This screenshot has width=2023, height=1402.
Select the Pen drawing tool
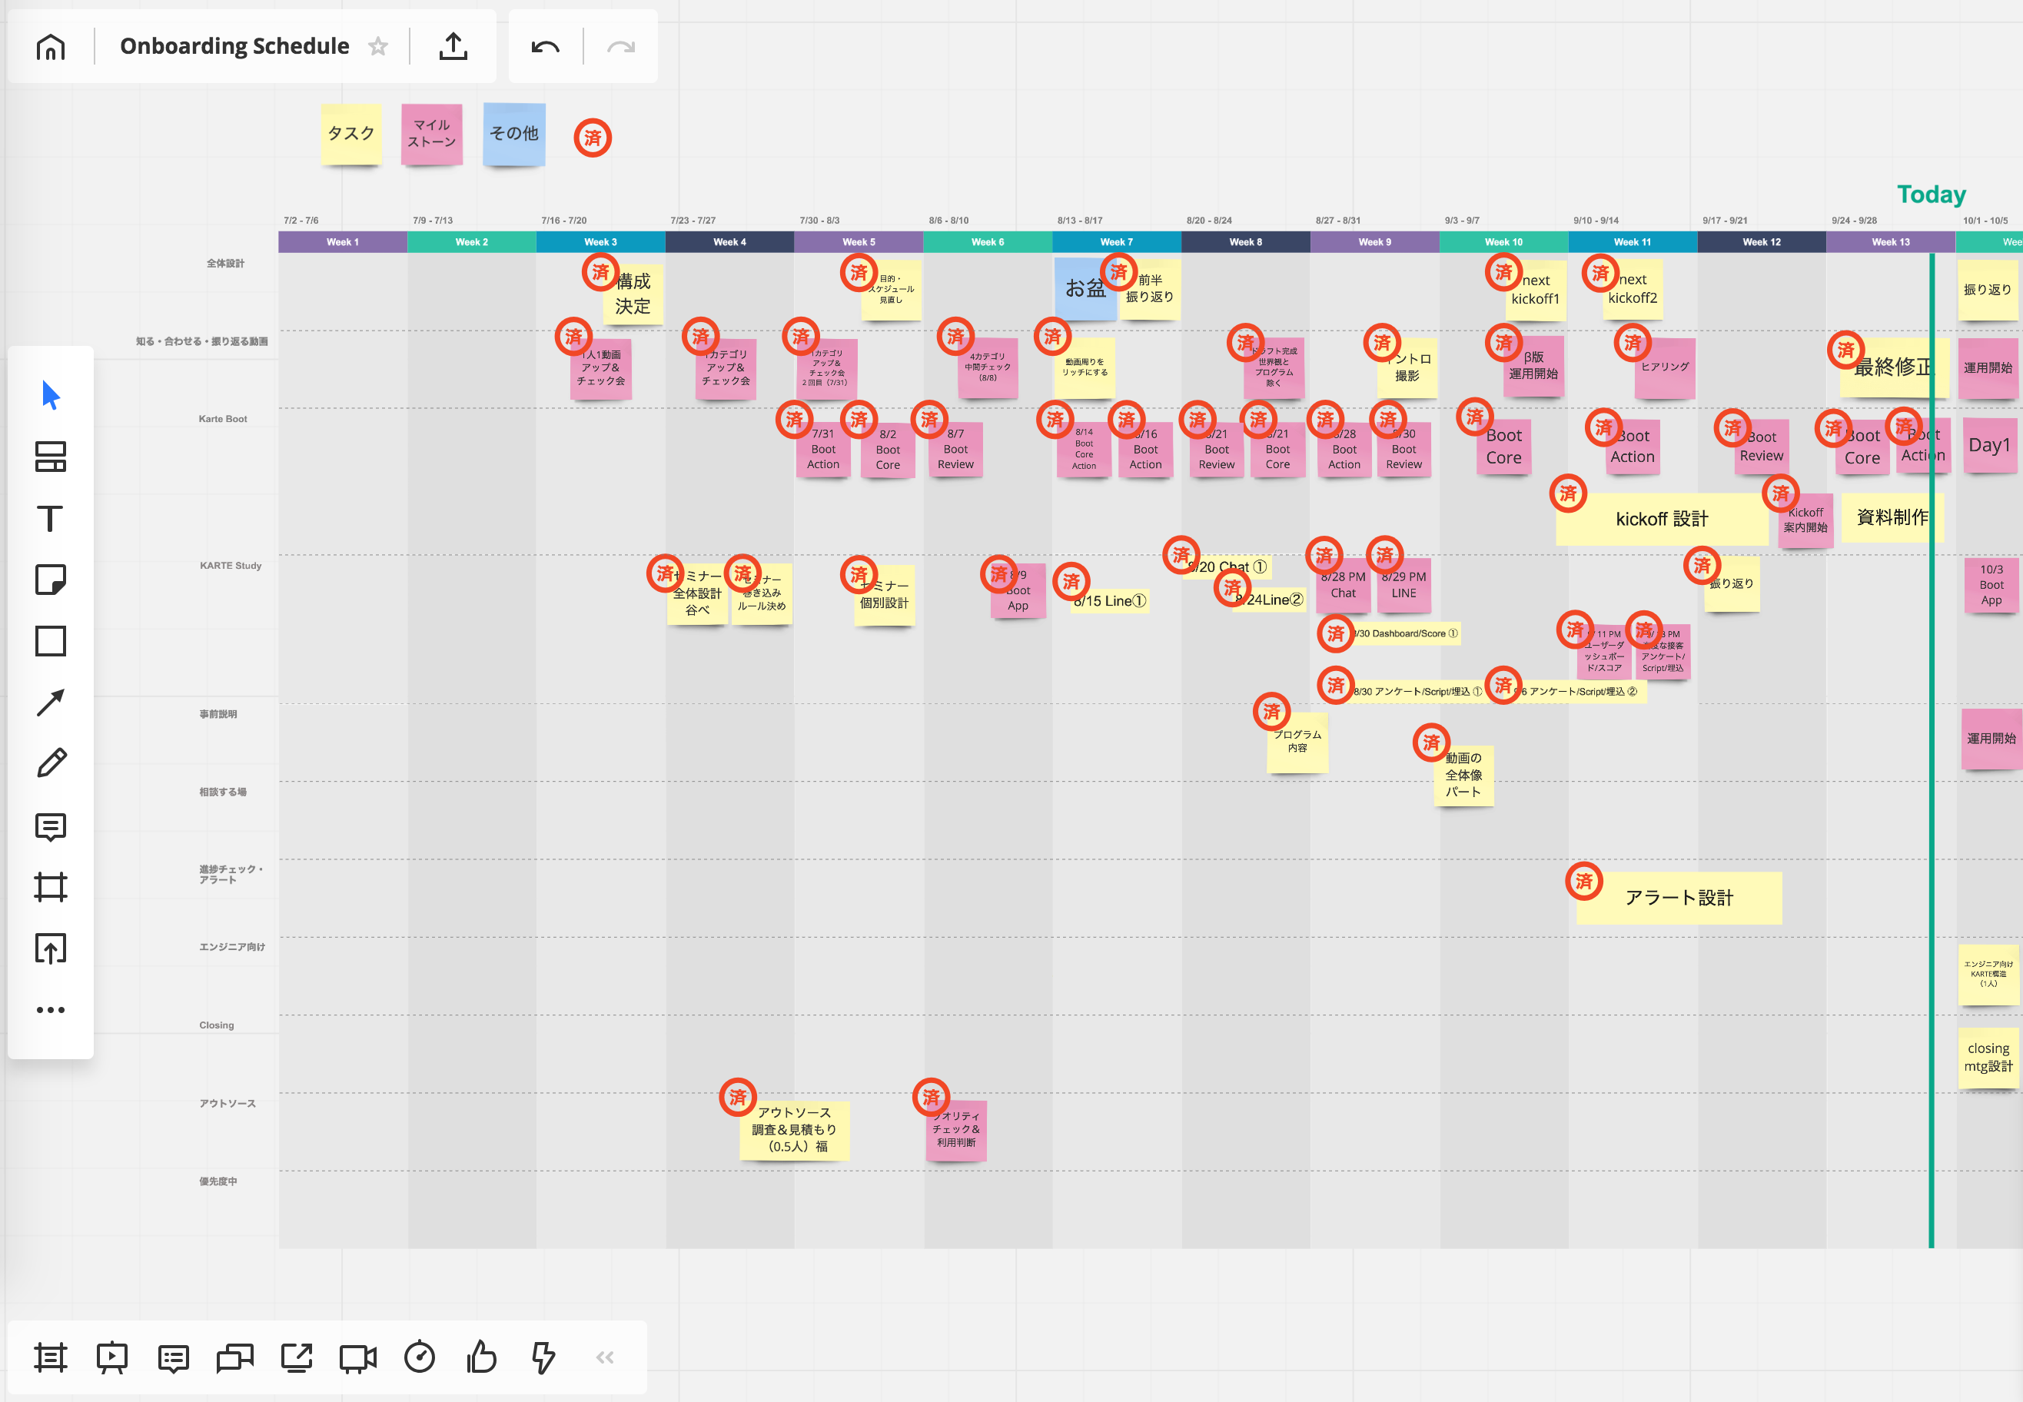point(50,763)
